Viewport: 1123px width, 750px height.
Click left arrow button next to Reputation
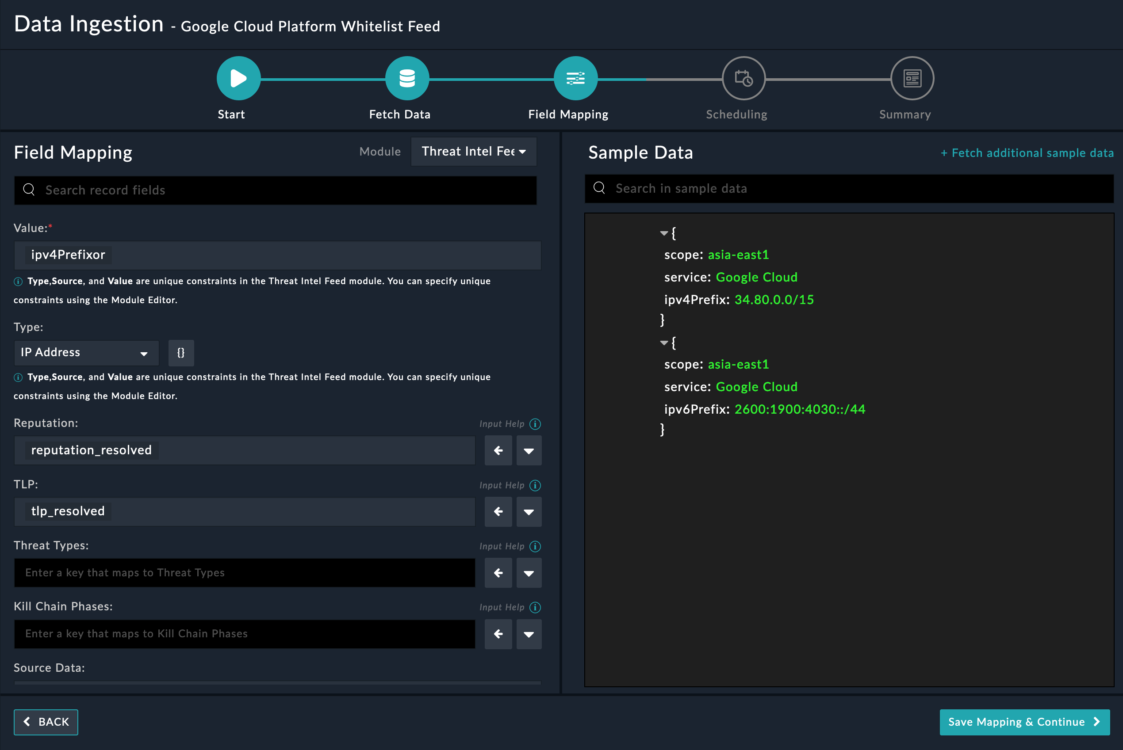498,450
